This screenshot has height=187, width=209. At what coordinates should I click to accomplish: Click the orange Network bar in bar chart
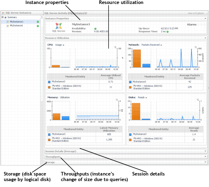137,58
